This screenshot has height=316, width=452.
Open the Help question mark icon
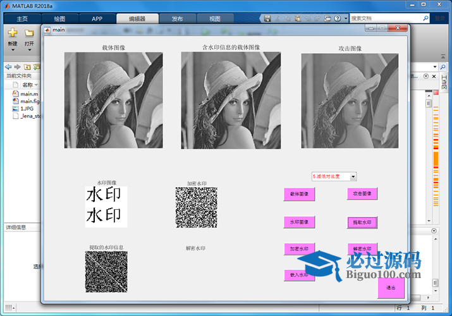coord(338,18)
